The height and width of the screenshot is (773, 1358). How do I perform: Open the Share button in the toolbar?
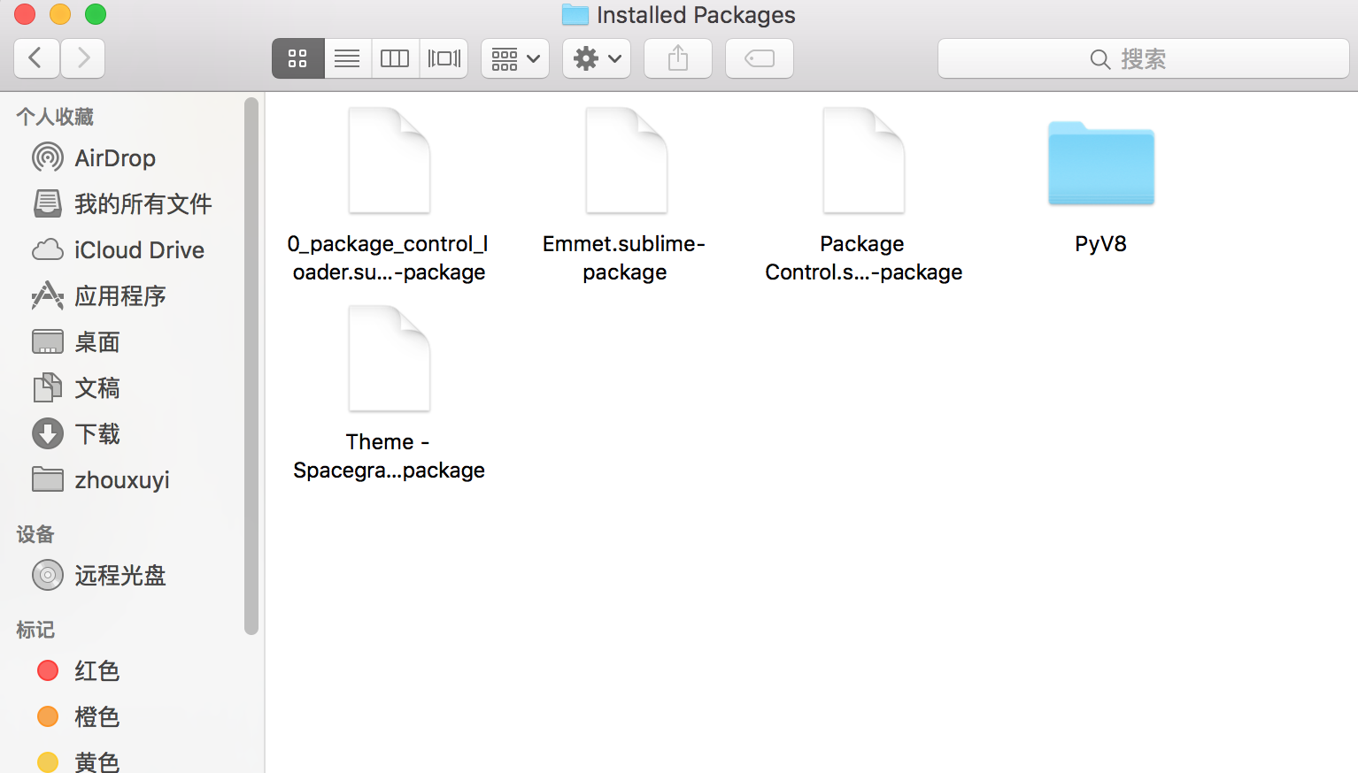tap(677, 57)
